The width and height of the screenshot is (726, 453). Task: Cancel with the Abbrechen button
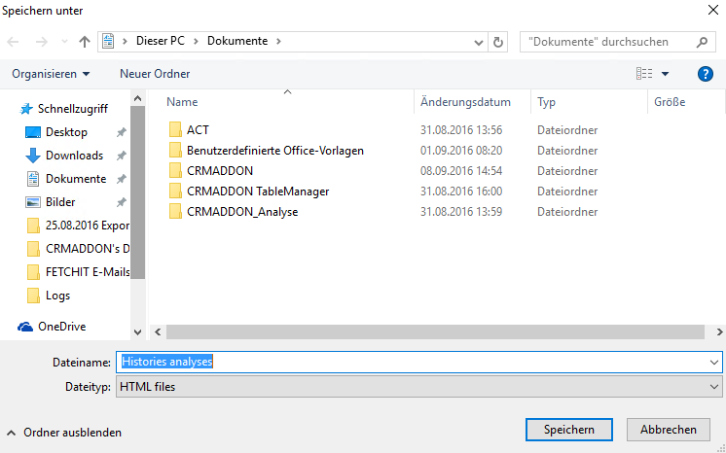click(x=669, y=430)
